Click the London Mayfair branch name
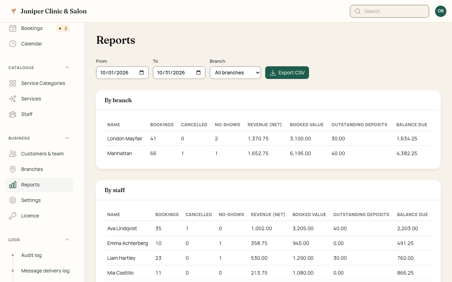Screen dimensions: 452x282 coord(125,139)
